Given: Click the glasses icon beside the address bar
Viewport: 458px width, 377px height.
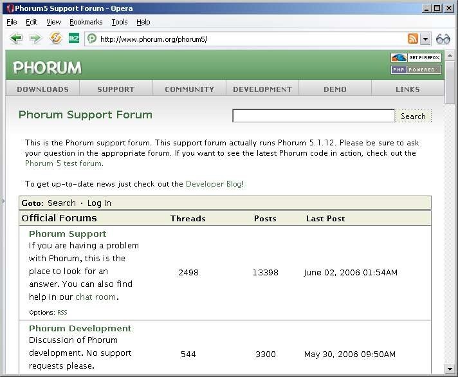Looking at the screenshot, I should [443, 39].
